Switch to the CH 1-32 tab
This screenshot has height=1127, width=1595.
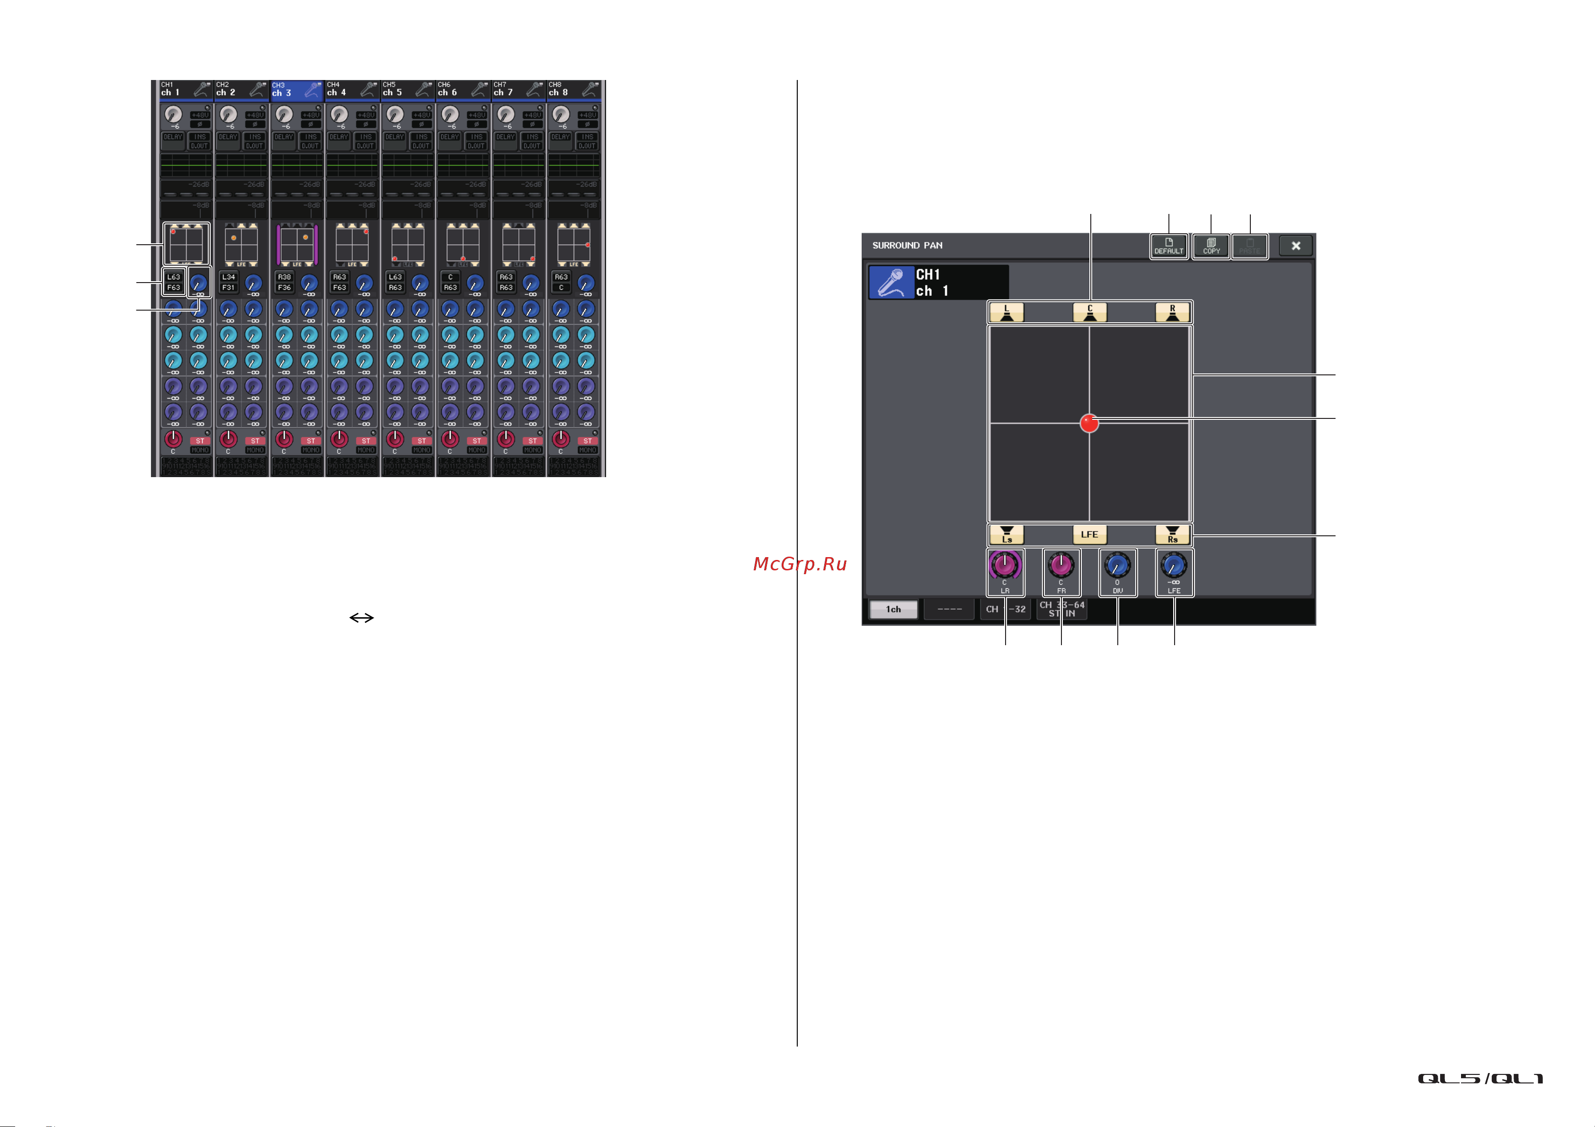pos(1006,610)
